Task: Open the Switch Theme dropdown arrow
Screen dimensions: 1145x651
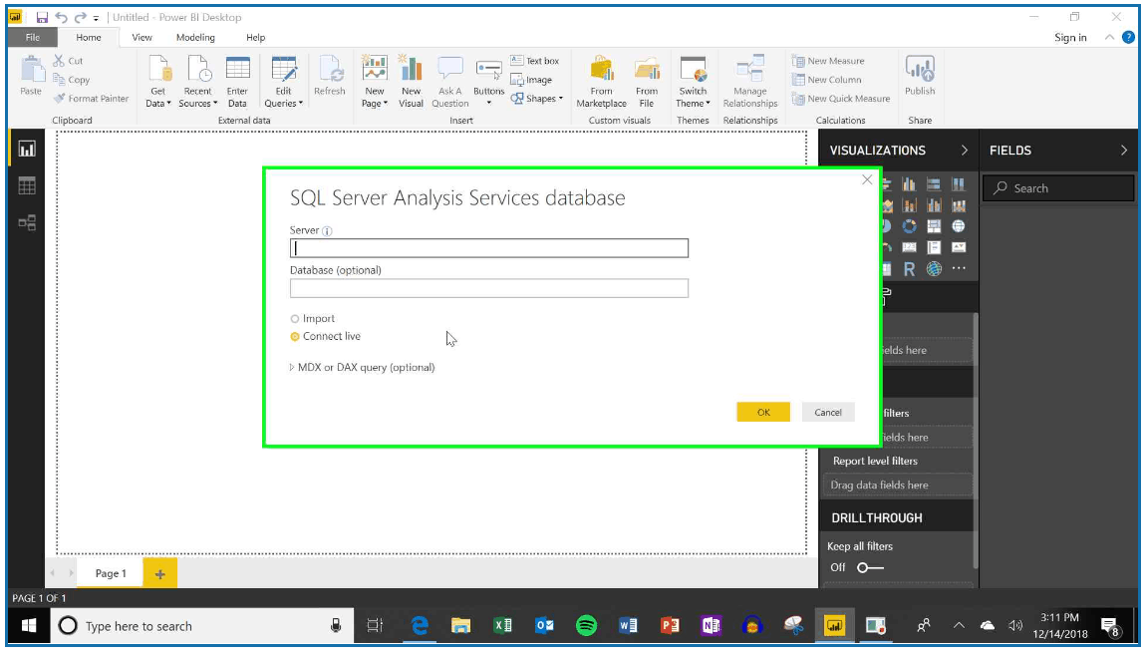Action: pos(708,104)
